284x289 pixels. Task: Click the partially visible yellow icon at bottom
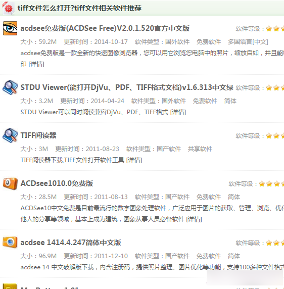10,286
